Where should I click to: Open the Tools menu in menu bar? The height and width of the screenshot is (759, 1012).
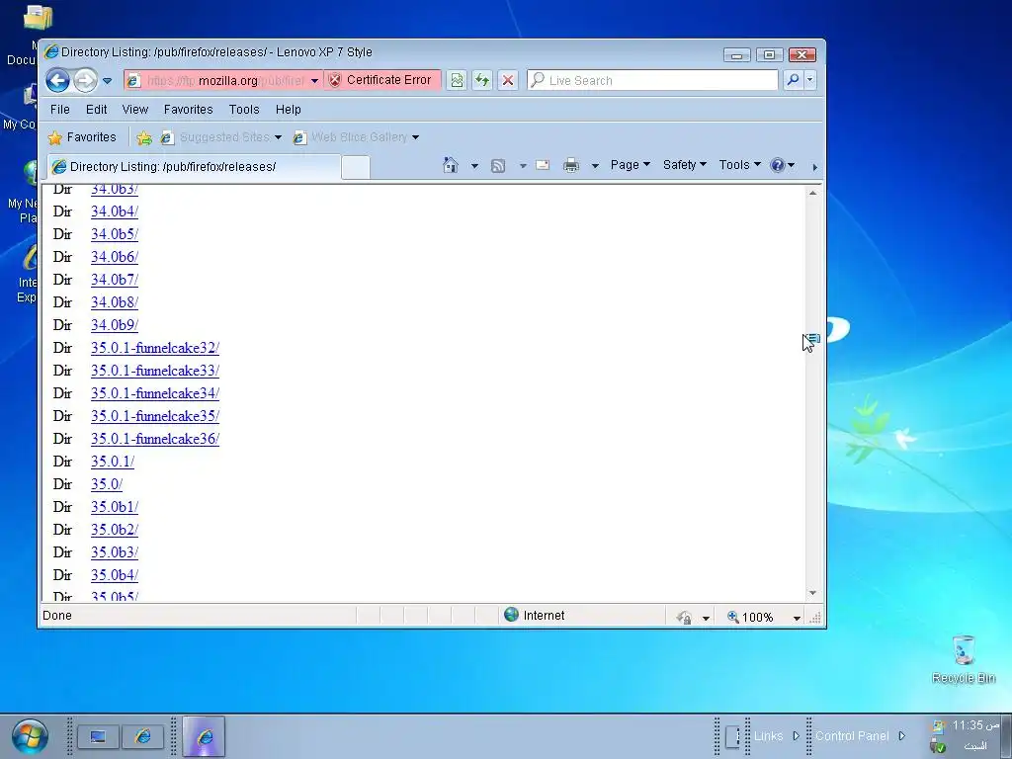pos(244,109)
